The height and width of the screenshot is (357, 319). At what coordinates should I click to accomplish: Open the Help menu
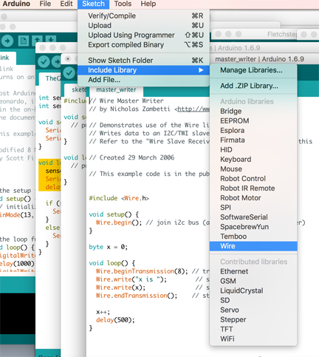point(148,4)
